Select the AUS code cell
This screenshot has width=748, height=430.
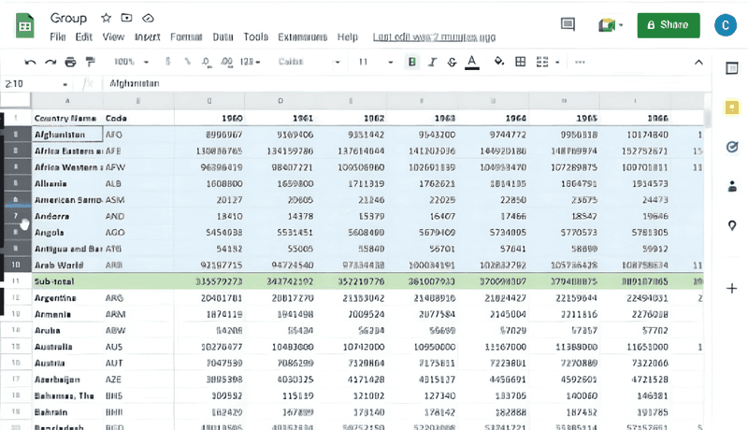tap(138, 347)
